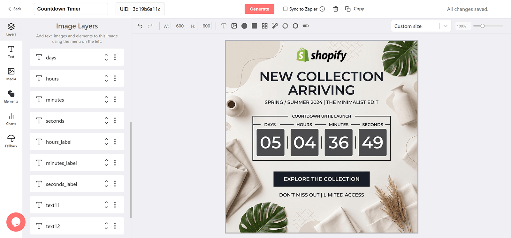Viewport: 511px width, 238px height.
Task: Go back using the Back arrow
Action: click(x=14, y=9)
